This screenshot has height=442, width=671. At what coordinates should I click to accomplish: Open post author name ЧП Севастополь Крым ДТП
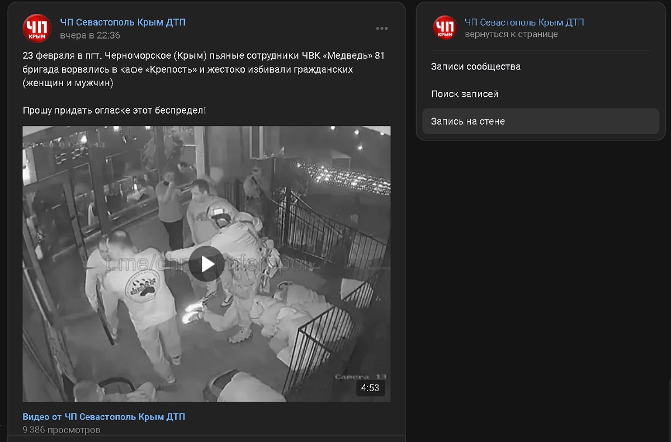[122, 22]
